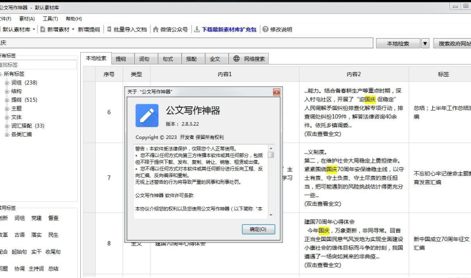Click the 收尾句 common tag
This screenshot has width=471, height=278.
[x=53, y=252]
